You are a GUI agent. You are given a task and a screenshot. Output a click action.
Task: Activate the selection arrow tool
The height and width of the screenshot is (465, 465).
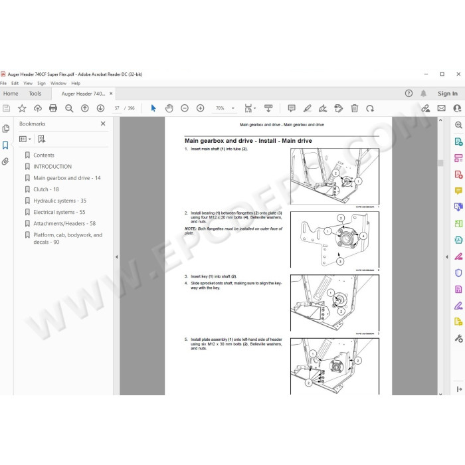153,108
